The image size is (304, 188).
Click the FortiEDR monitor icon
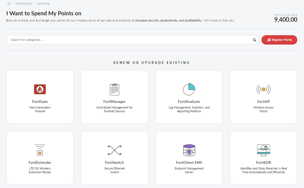[x=263, y=150]
